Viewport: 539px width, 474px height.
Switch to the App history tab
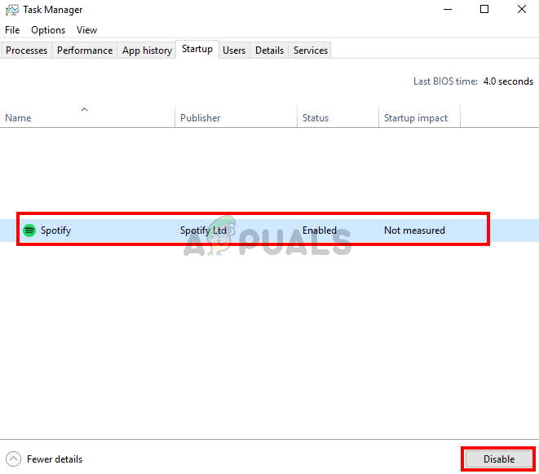click(147, 50)
